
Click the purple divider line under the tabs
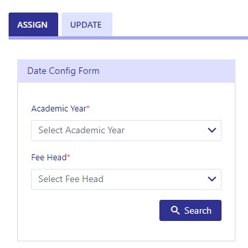click(128, 38)
